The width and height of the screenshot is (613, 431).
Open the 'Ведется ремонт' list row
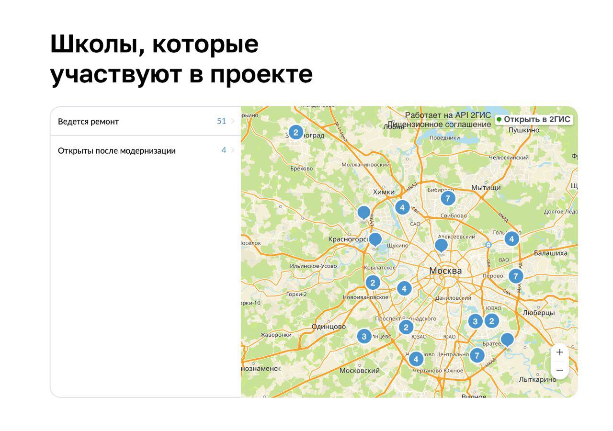click(146, 121)
